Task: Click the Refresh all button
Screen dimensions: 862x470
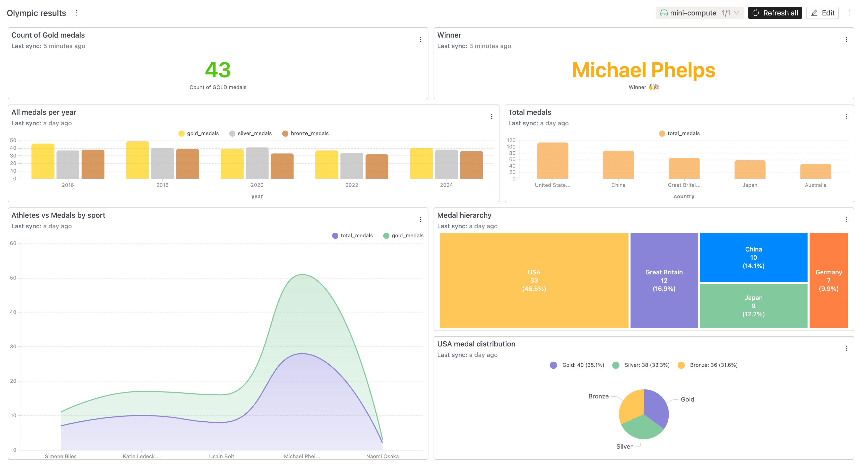Action: click(775, 13)
